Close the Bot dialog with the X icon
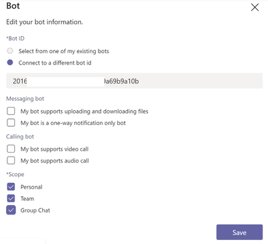268x244 pixels. (x=255, y=7)
